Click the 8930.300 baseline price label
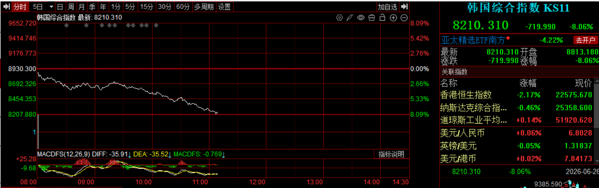The image size is (599, 188). coord(22,69)
